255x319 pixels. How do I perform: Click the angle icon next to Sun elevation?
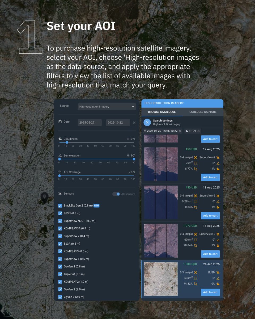[60, 156]
